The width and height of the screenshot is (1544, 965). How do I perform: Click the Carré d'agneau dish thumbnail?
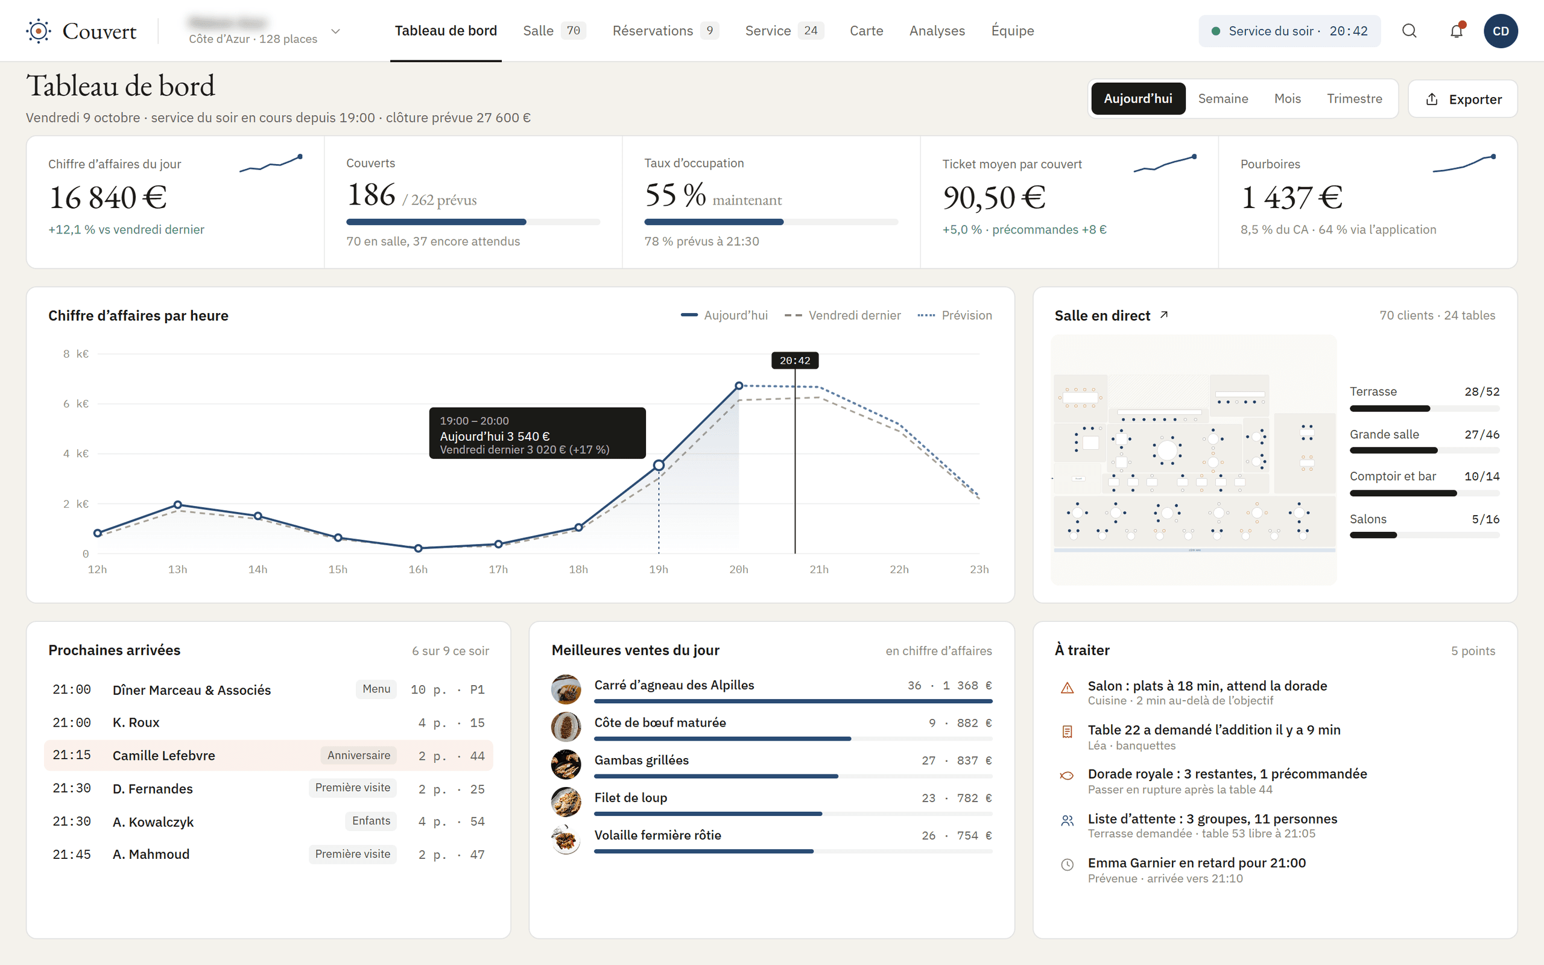(x=566, y=689)
